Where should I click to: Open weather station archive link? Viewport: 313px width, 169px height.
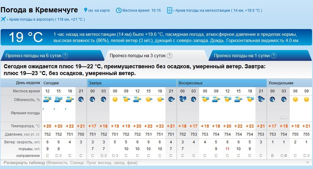(x=219, y=11)
